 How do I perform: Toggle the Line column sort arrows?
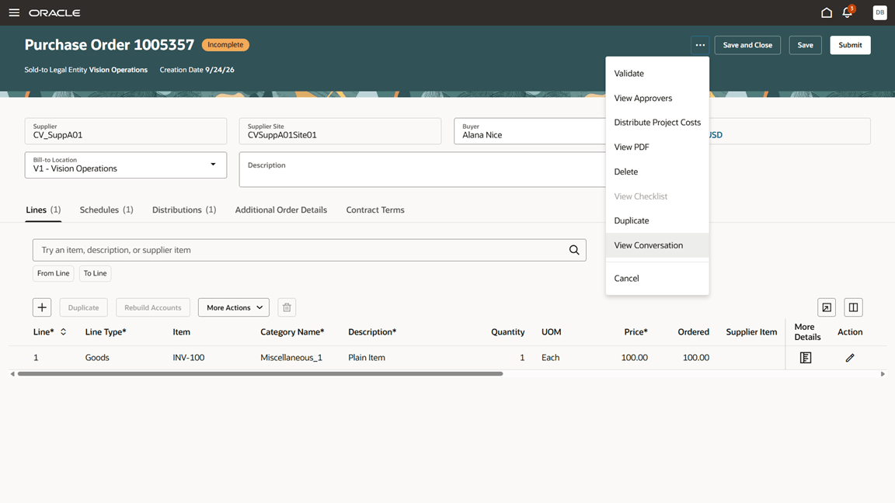(x=64, y=332)
